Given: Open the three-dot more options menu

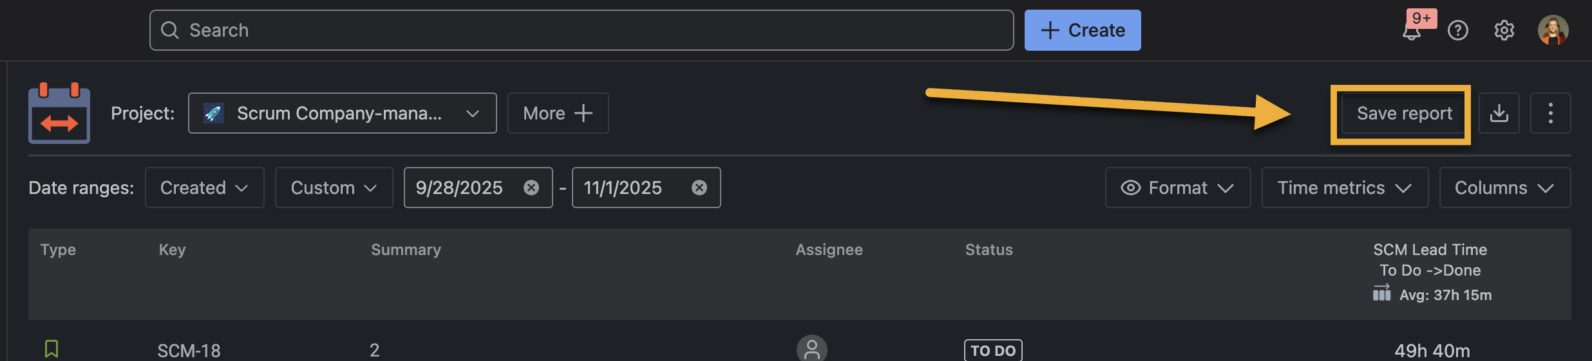Looking at the screenshot, I should 1550,113.
